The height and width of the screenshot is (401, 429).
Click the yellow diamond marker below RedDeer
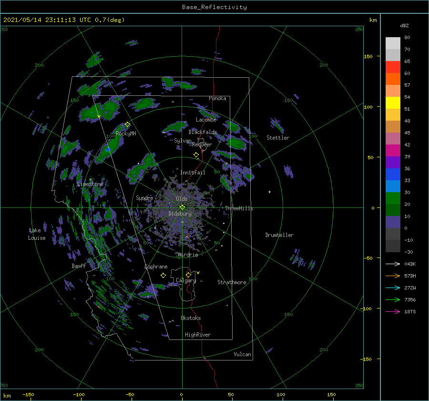pyautogui.click(x=196, y=155)
